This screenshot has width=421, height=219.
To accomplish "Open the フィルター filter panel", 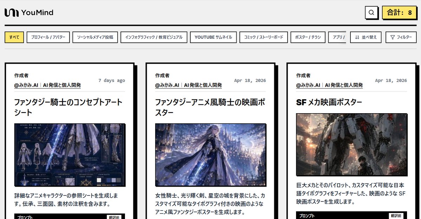I will tap(401, 37).
